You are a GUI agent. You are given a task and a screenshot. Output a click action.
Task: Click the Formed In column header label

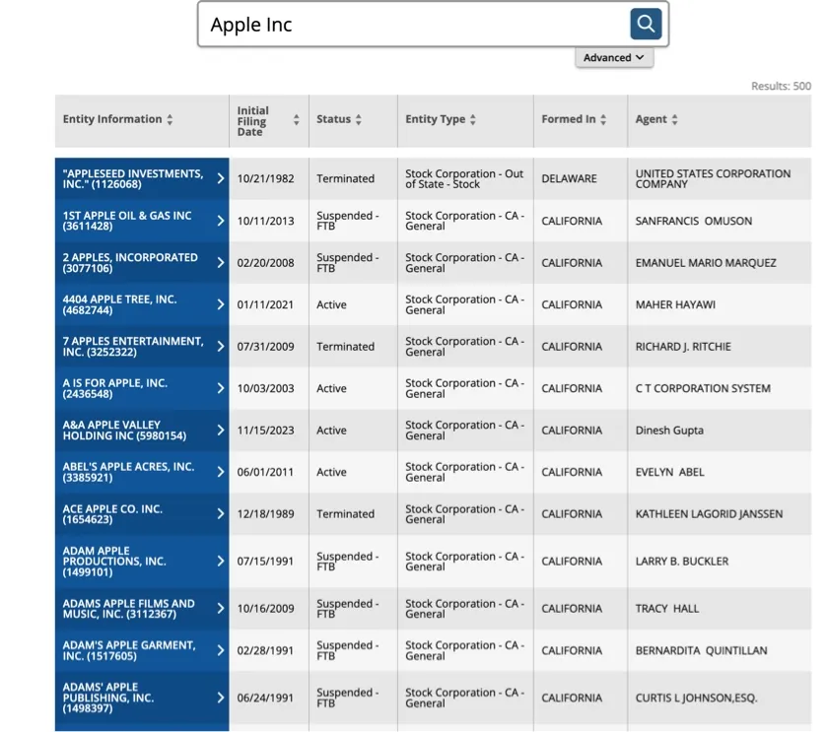(568, 119)
